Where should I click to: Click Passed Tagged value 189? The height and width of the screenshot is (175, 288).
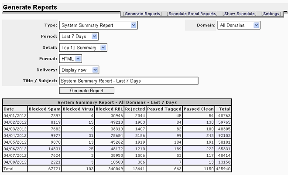[x=164, y=148]
